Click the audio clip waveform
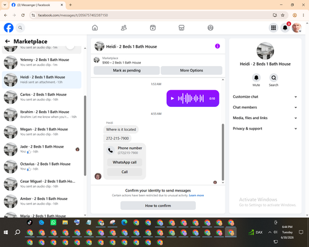The width and height of the screenshot is (309, 247). click(x=191, y=98)
